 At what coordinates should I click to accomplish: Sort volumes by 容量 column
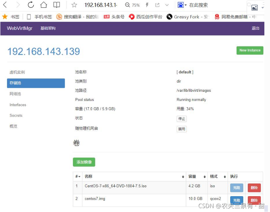tap(197, 176)
